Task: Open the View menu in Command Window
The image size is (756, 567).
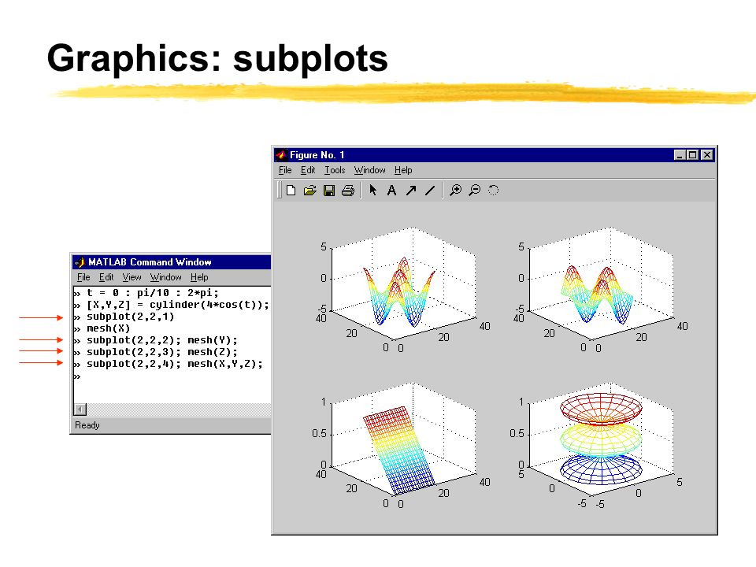Action: point(132,277)
